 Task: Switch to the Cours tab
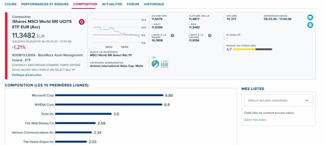pyautogui.click(x=11, y=4)
